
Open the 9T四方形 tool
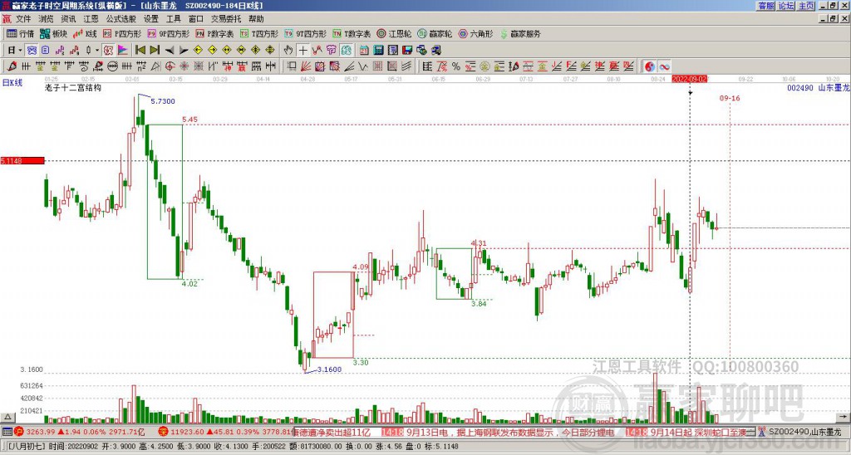click(306, 33)
